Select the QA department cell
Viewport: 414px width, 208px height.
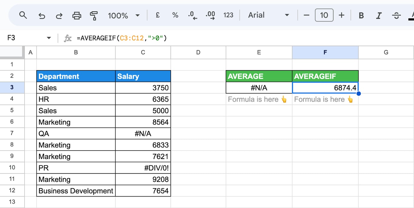coord(76,134)
